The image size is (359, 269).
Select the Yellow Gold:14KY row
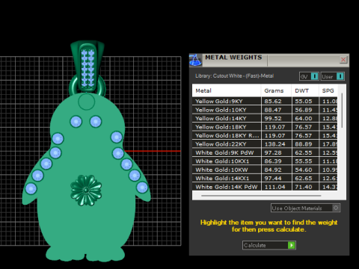265,118
